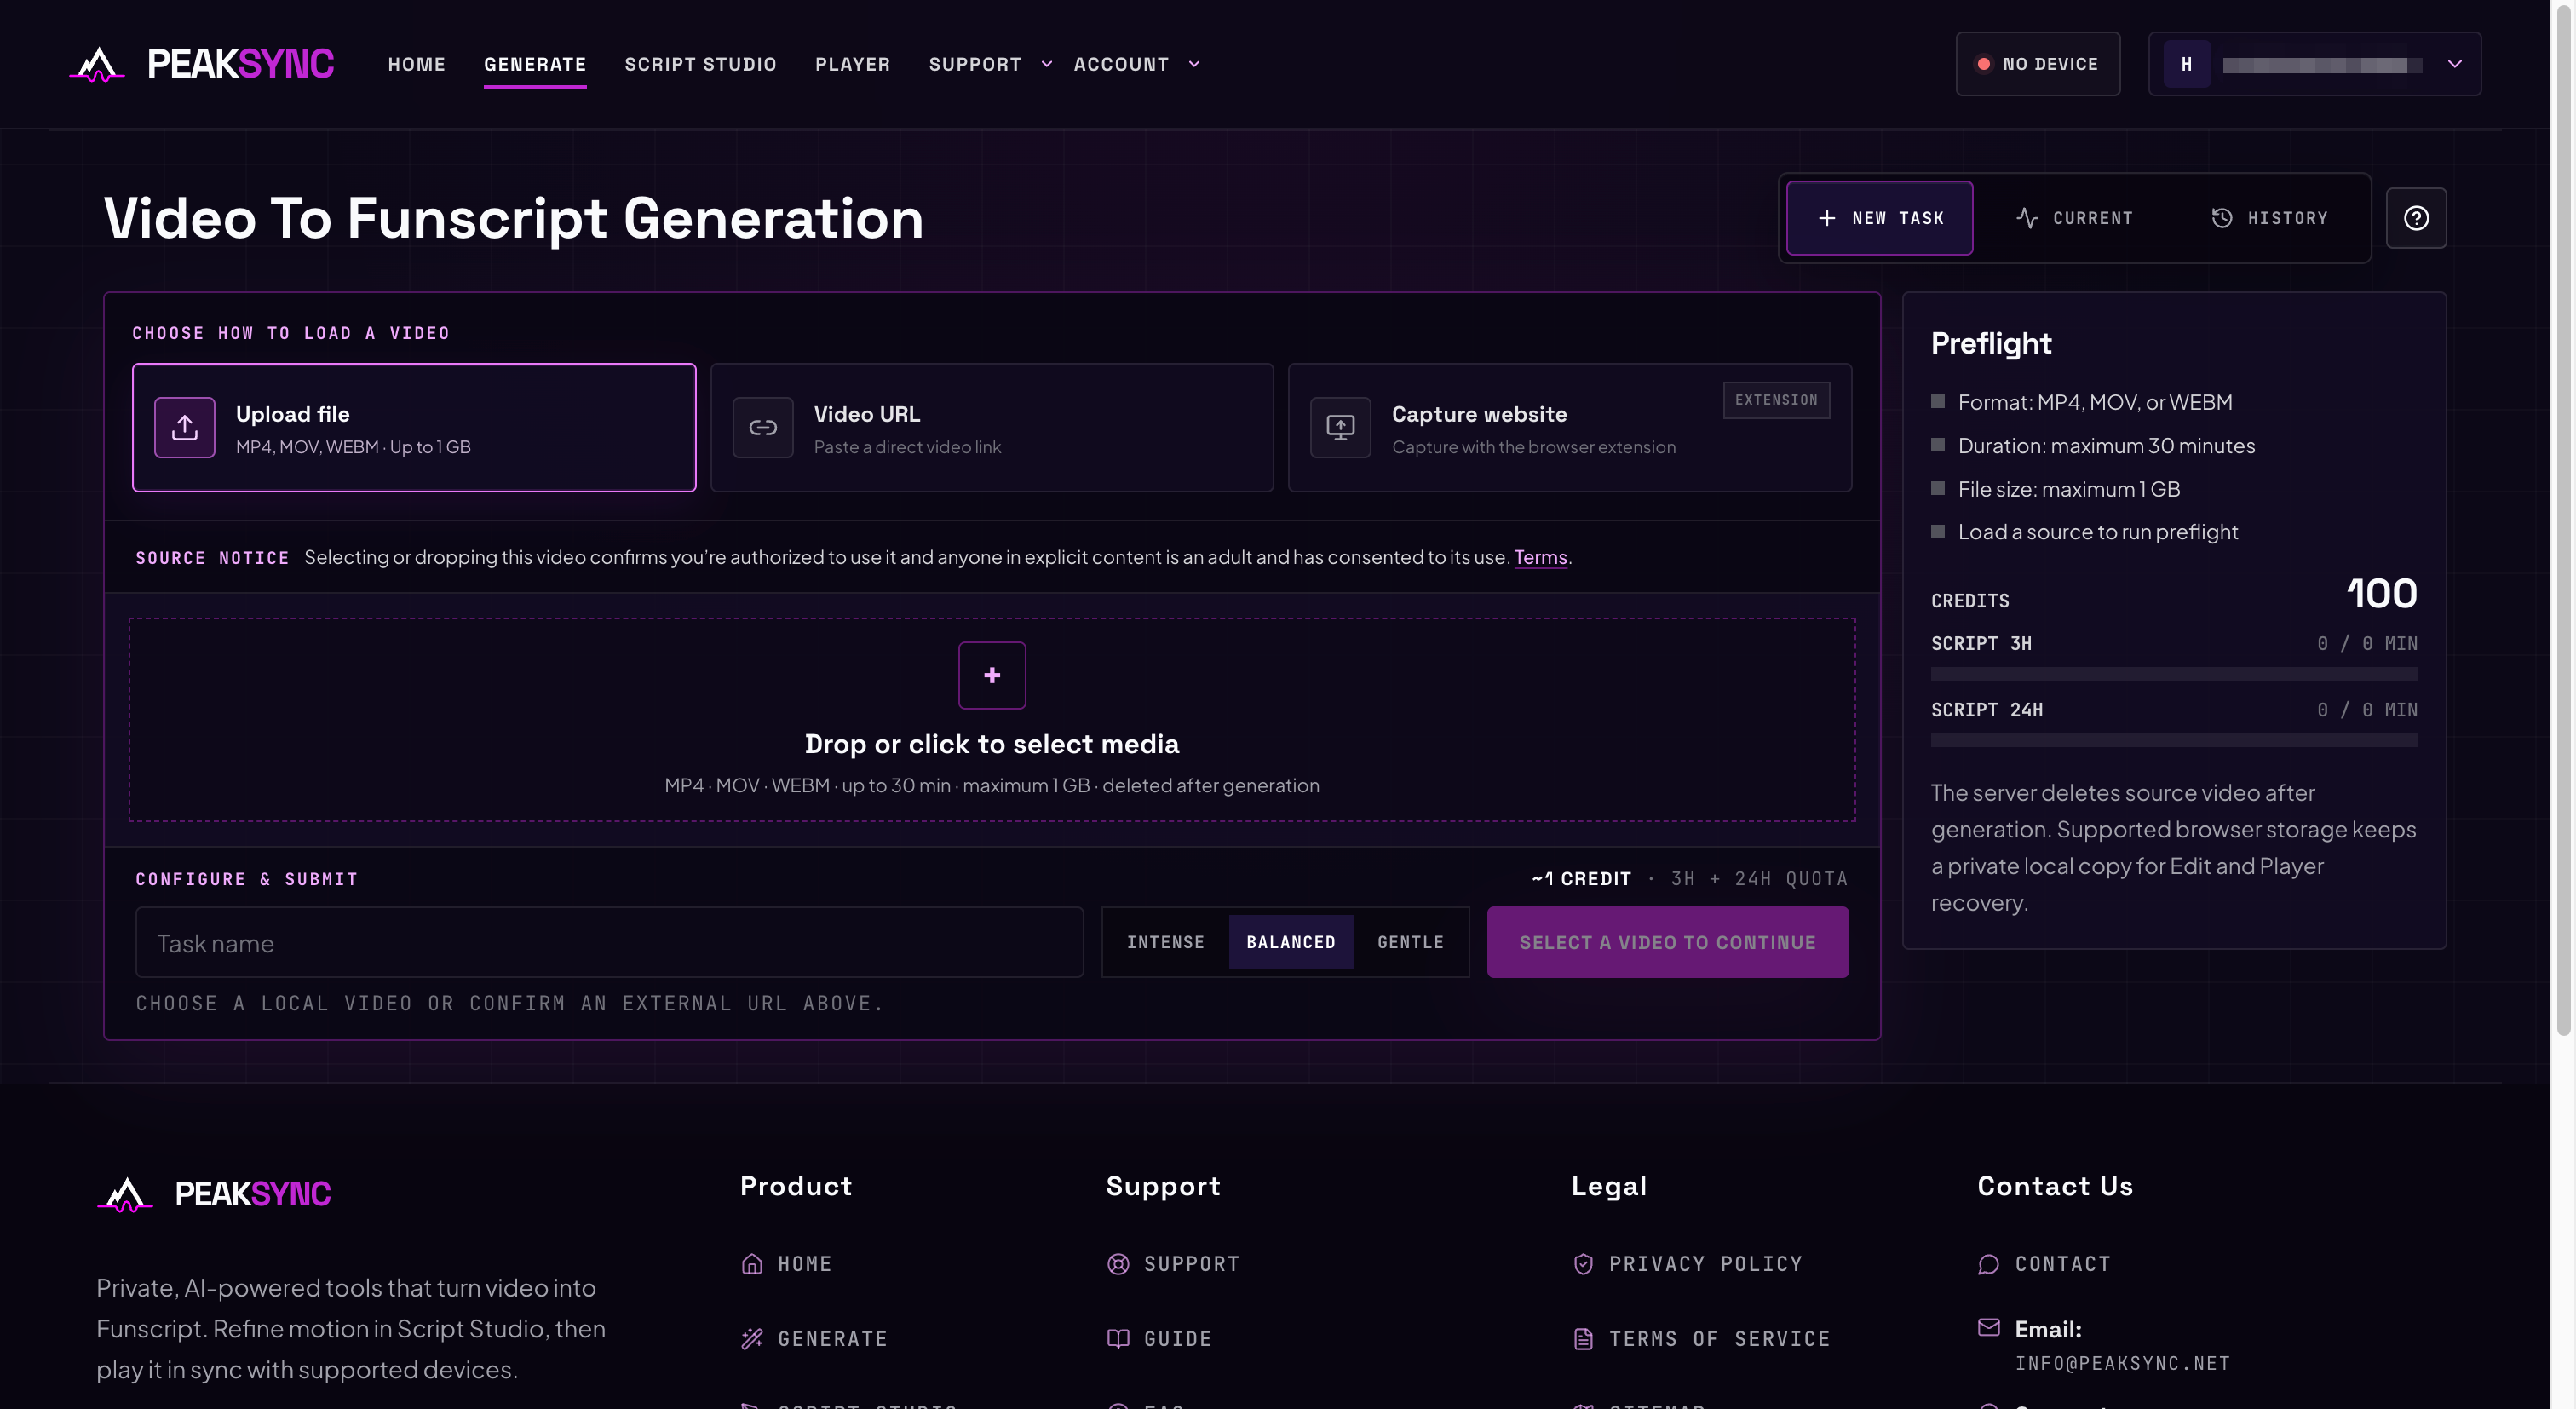Open the footer Guide link
Image resolution: width=2576 pixels, height=1409 pixels.
pos(1178,1339)
